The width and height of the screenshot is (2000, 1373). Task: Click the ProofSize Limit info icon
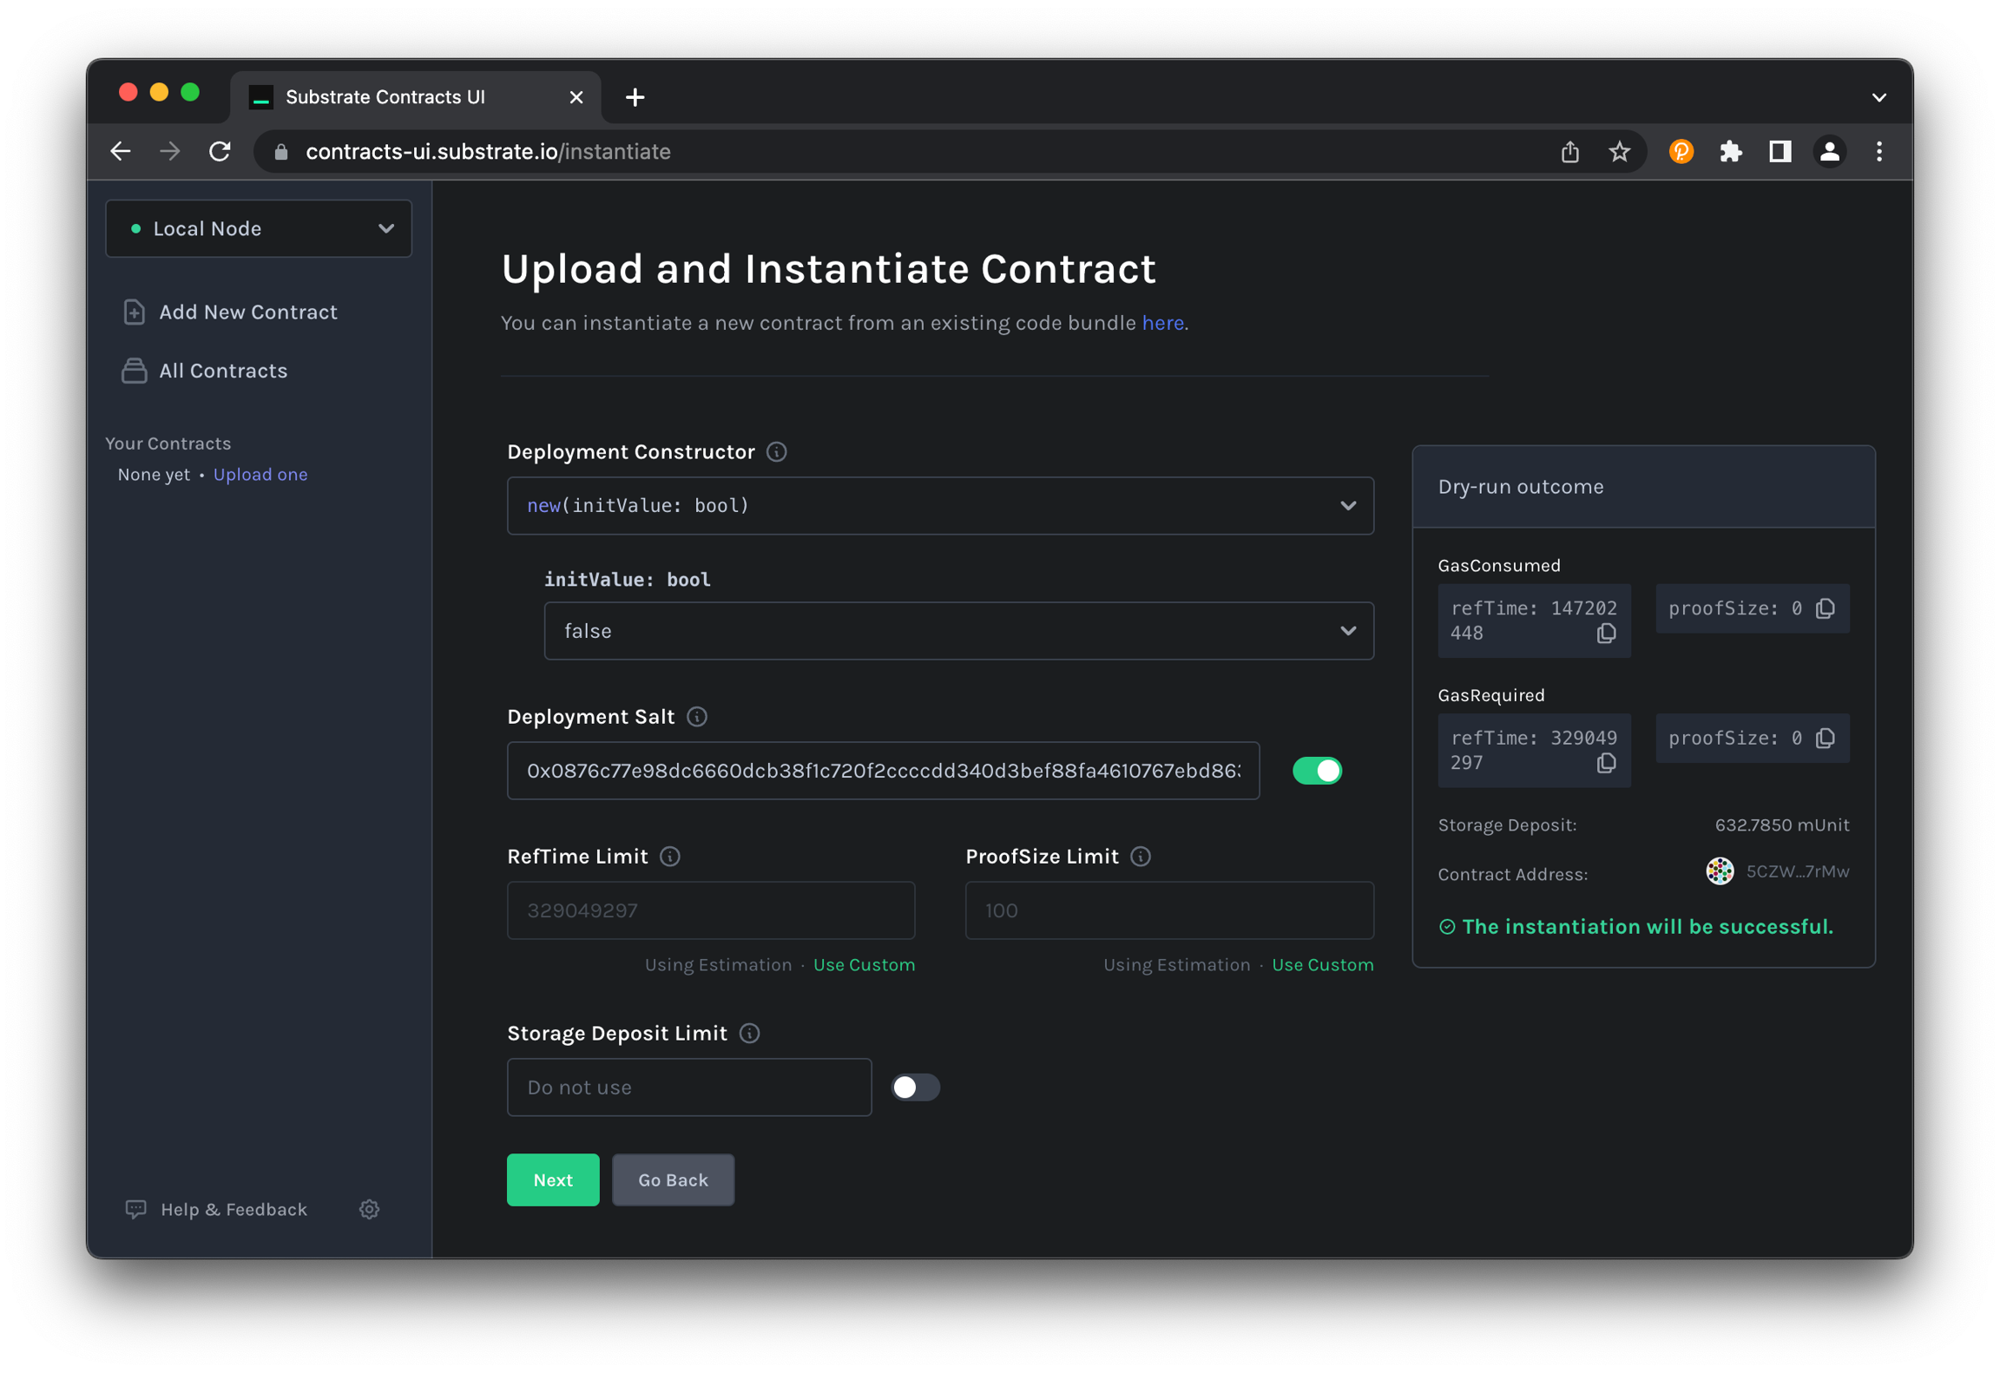click(x=1140, y=856)
